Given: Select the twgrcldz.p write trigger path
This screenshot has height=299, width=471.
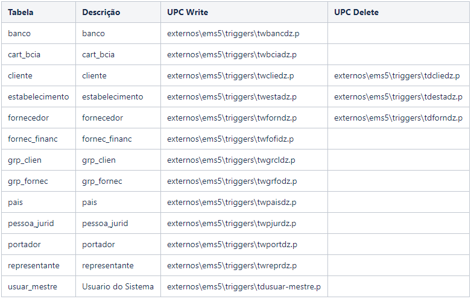Looking at the screenshot, I should pos(231,160).
